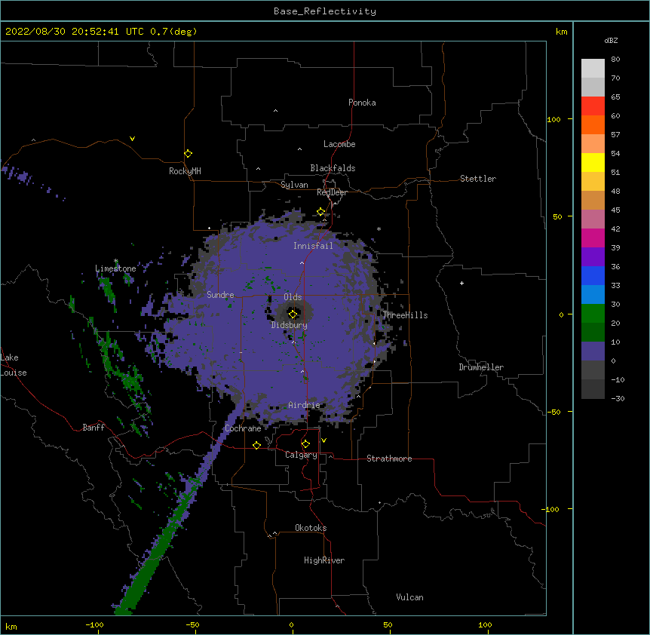Click the white asterisk above Limestone label
Screen dimensions: 650x635
(115, 261)
